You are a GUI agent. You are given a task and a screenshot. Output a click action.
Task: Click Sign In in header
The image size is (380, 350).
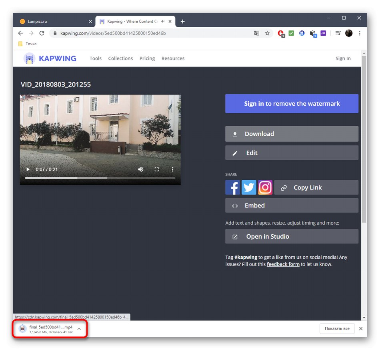pos(343,58)
